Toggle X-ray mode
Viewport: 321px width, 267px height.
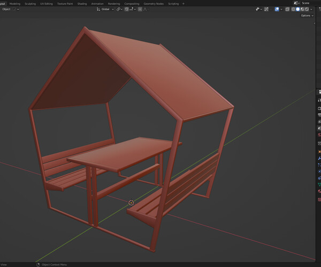pos(287,9)
